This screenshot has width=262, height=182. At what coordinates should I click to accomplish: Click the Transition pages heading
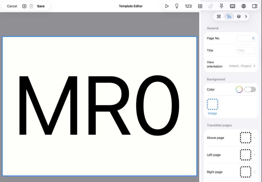[219, 125]
